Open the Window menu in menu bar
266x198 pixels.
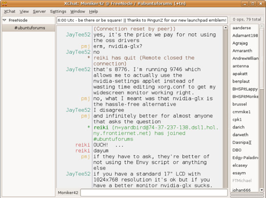[x=77, y=11]
